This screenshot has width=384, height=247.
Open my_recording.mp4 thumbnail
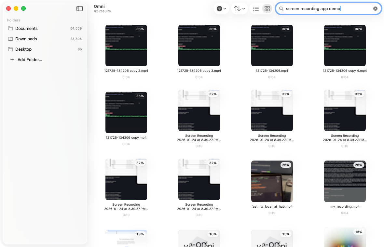coord(345,181)
